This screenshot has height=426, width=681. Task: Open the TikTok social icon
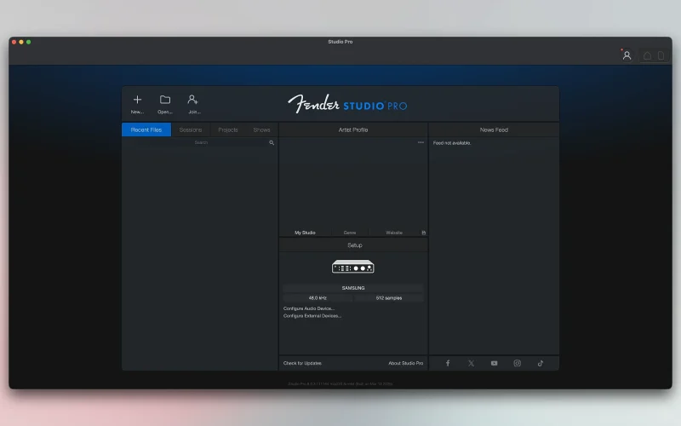pyautogui.click(x=541, y=363)
